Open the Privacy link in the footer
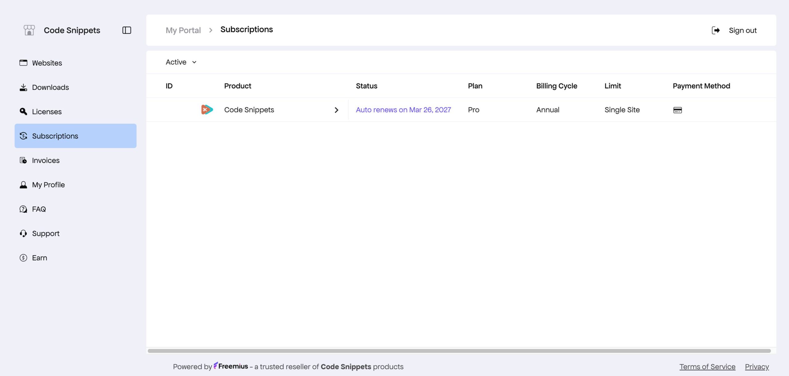The height and width of the screenshot is (376, 789). click(x=757, y=366)
